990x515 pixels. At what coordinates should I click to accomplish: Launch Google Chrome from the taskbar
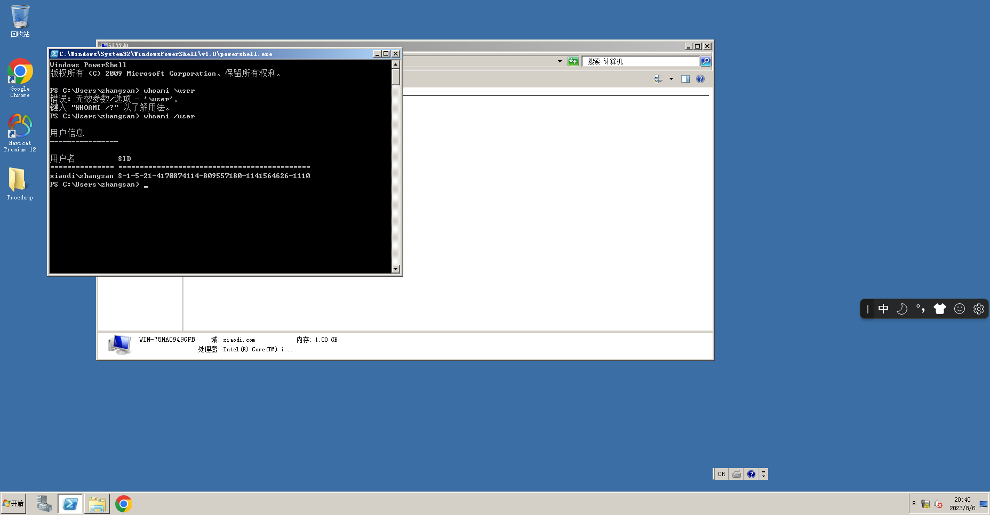click(x=124, y=503)
